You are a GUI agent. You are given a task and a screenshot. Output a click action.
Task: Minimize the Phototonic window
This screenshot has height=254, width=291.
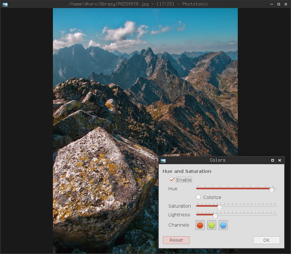coord(272,4)
